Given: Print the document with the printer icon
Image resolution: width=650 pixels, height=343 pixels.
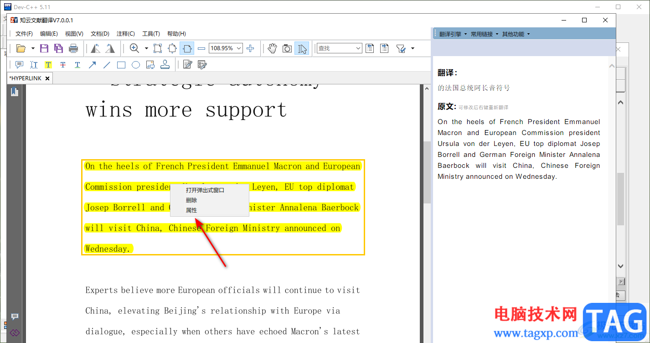Looking at the screenshot, I should pyautogui.click(x=73, y=48).
